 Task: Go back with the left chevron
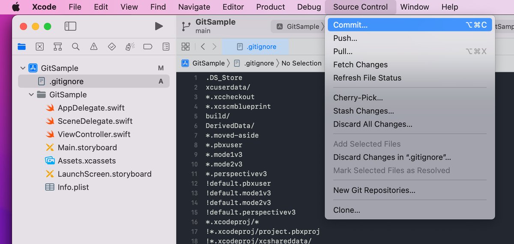click(x=203, y=47)
